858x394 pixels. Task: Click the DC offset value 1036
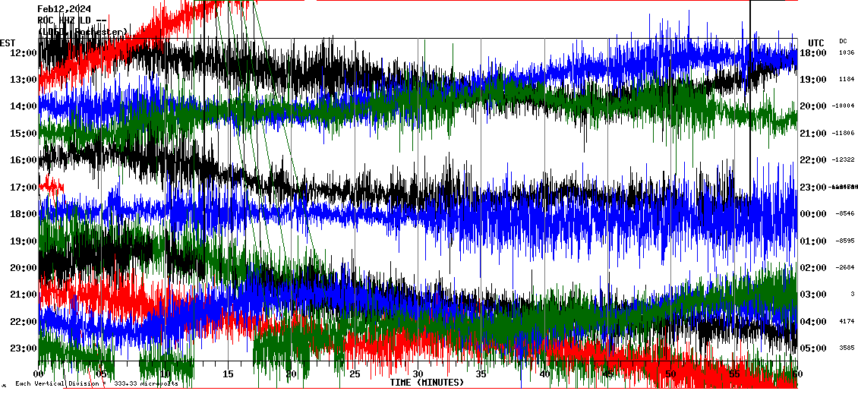(847, 53)
